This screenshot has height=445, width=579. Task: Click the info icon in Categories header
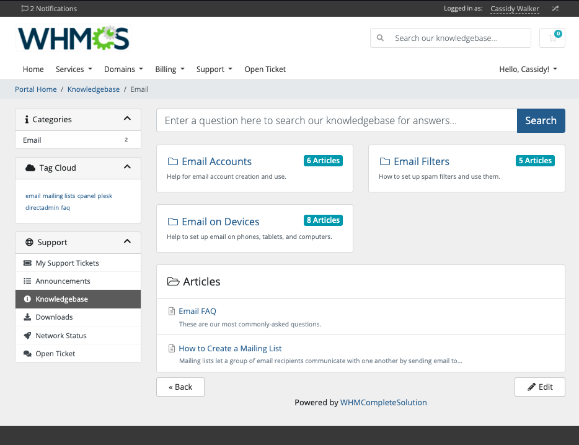coord(27,119)
